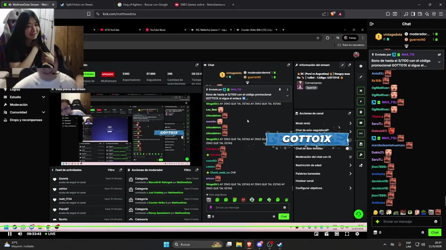The width and height of the screenshot is (446, 250).
Task: Enable picture-in-picture mini player
Action: pyautogui.click(x=316, y=234)
